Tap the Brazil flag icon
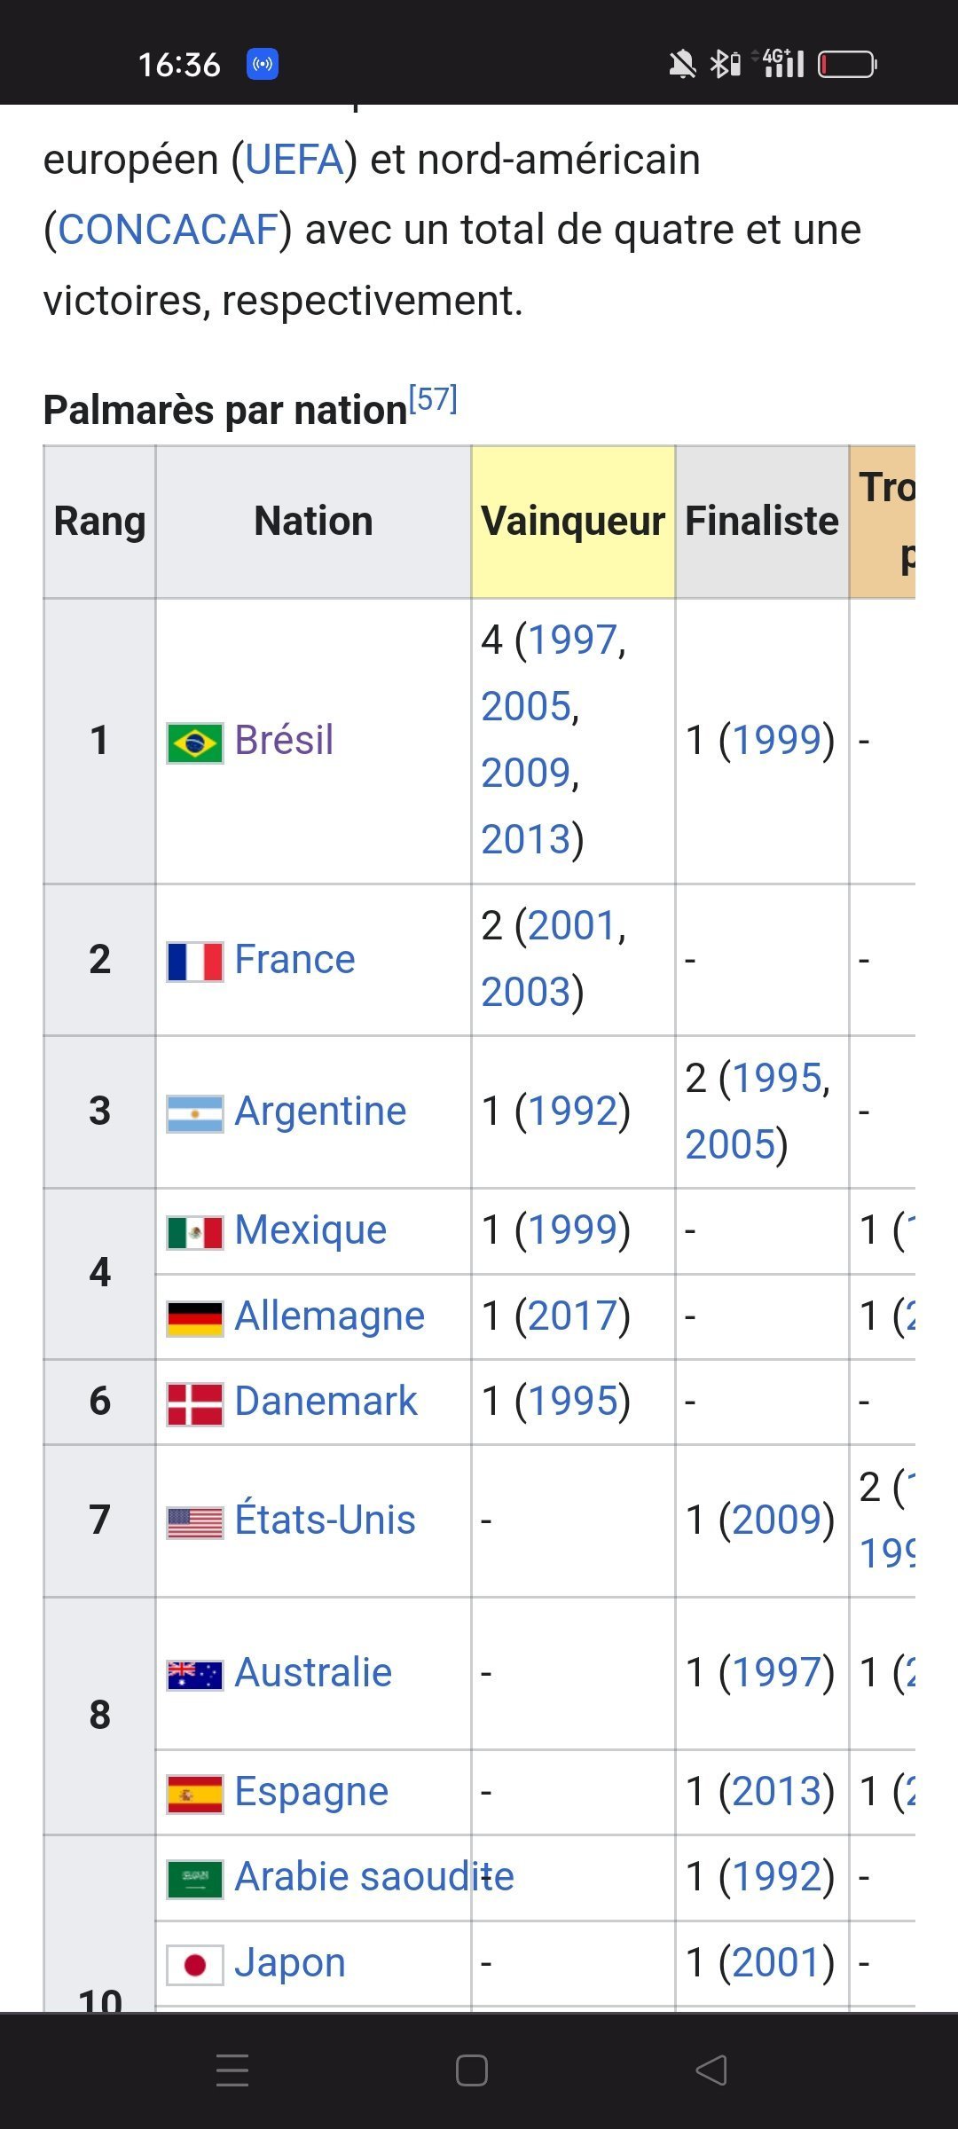The width and height of the screenshot is (958, 2129). (195, 742)
